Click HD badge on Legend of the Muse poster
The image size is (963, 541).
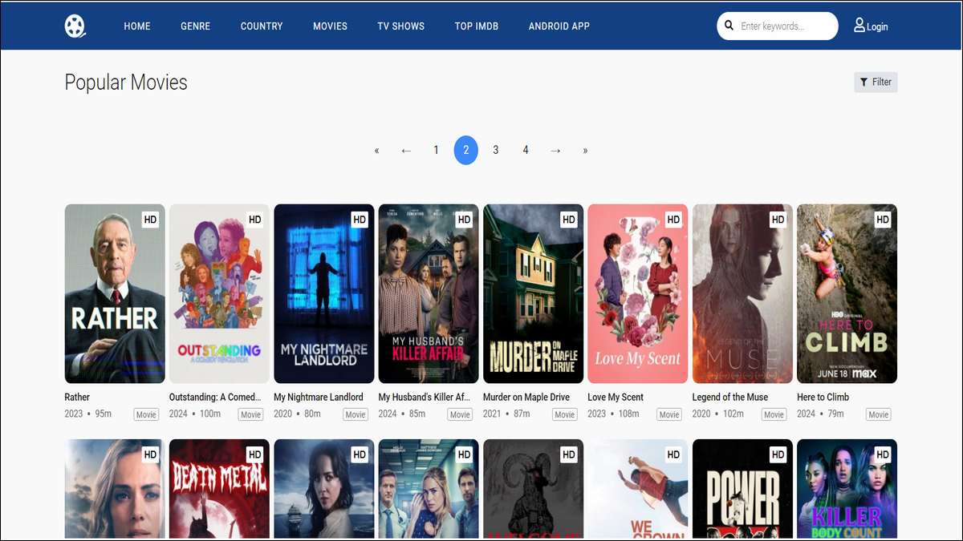(x=778, y=219)
